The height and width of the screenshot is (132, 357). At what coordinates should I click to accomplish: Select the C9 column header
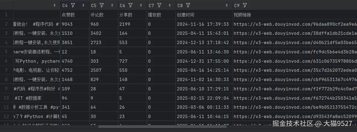[x=237, y=5]
